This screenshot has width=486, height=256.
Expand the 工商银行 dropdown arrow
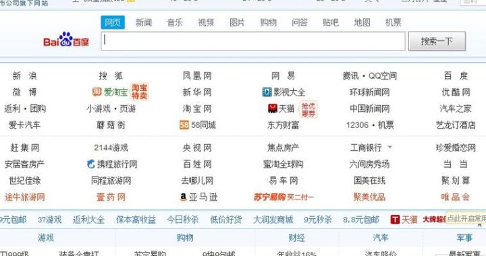tap(389, 147)
